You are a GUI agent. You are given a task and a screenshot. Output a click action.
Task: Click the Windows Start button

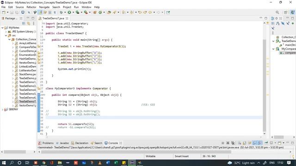(4, 163)
